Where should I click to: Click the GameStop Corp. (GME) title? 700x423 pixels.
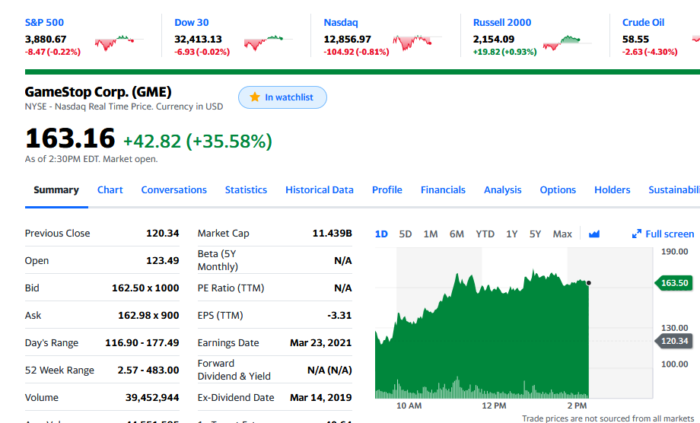[x=98, y=92]
